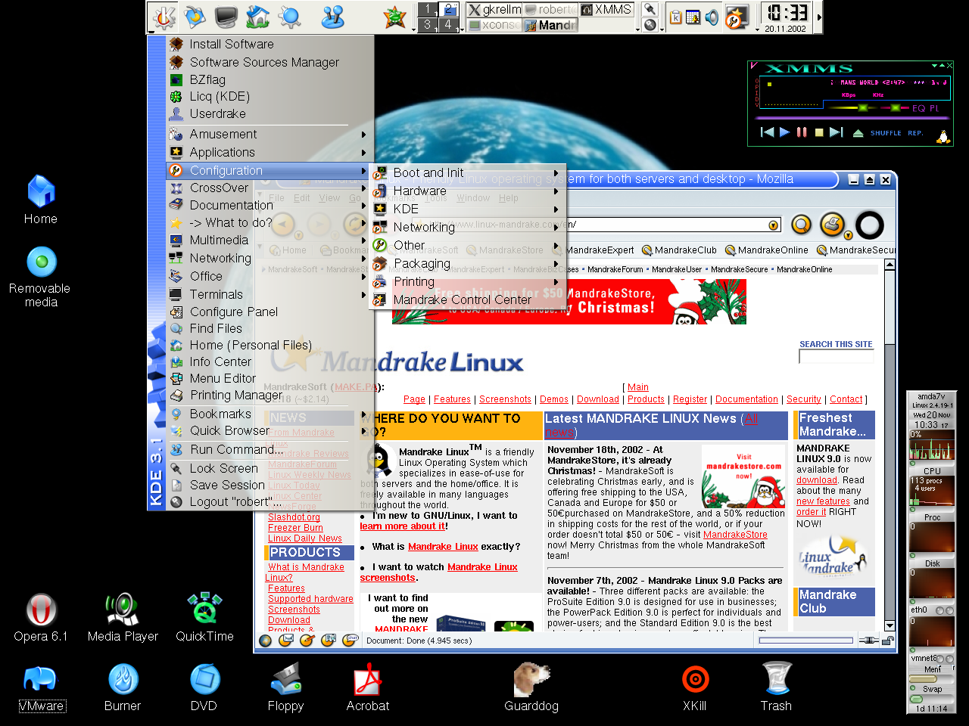Screen dimensions: 969x726
Task: Choose Run Command... from K menu
Action: pos(270,449)
